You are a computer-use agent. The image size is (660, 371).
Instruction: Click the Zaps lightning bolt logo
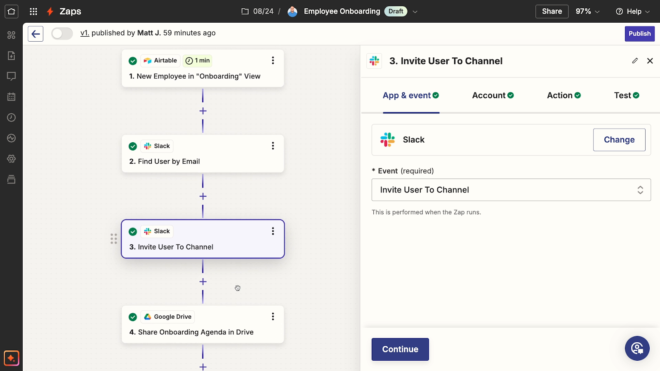coord(50,12)
